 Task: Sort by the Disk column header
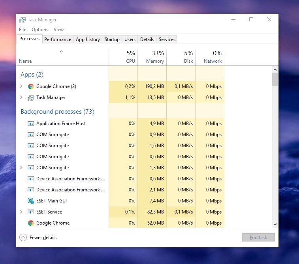181,57
